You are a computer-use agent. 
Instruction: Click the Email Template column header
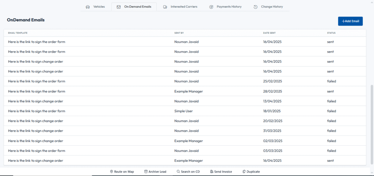click(x=18, y=33)
